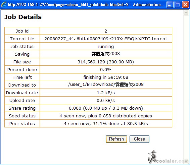Click the scrollbar down arrow
Viewport: 190px width, 165px height.
click(x=186, y=161)
